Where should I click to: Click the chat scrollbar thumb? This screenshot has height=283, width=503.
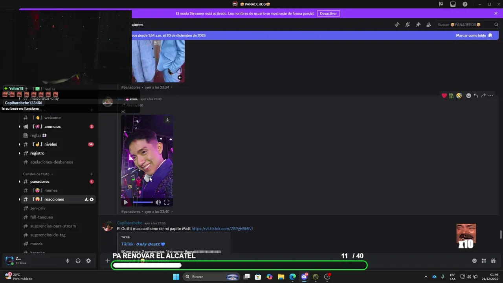[501, 234]
